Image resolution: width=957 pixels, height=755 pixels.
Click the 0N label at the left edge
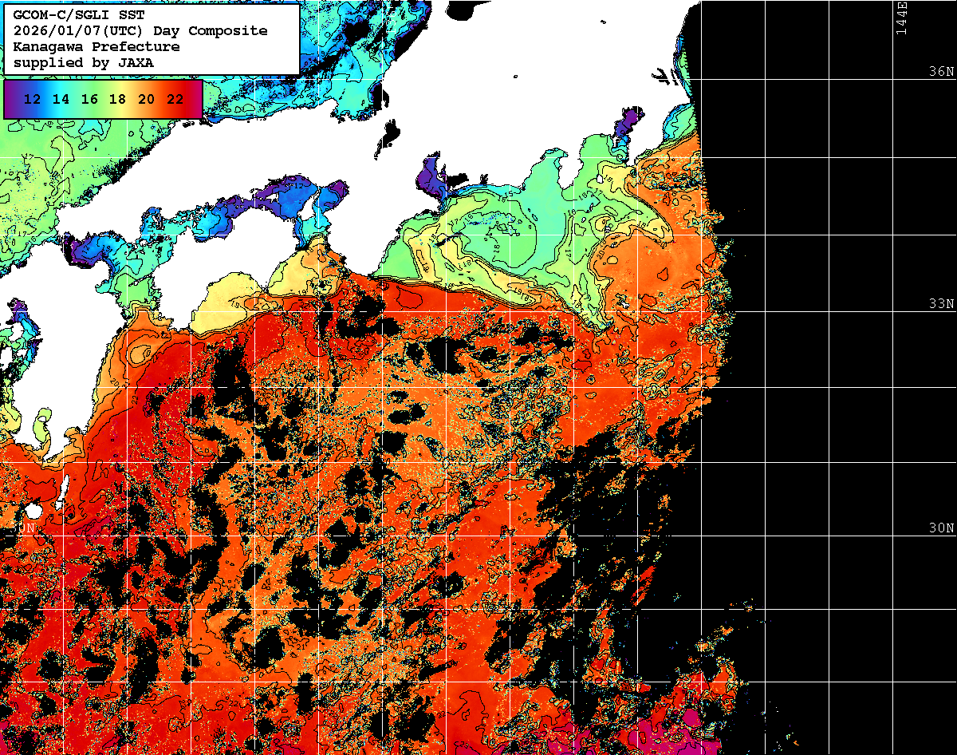tap(26, 528)
